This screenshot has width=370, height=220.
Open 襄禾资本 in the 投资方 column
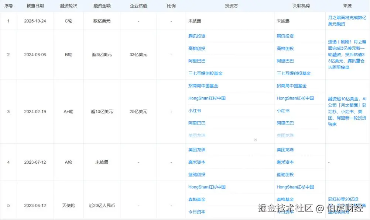(x=197, y=162)
